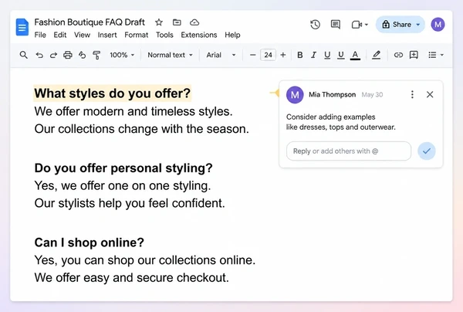Click the bulleted list icon
Image resolution: width=463 pixels, height=312 pixels.
(432, 55)
